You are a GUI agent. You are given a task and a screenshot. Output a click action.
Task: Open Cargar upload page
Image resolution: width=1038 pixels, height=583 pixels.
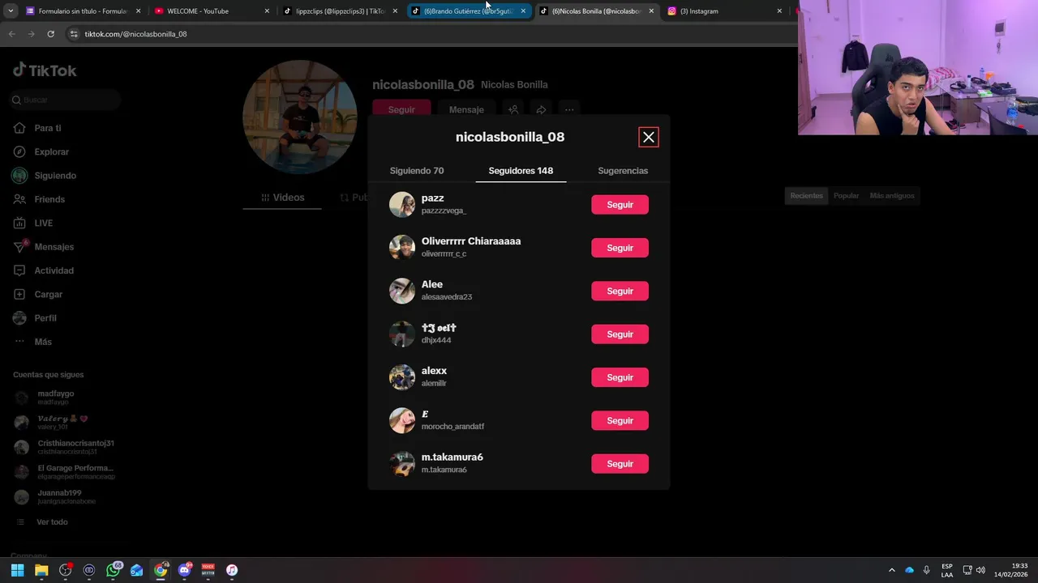[48, 294]
